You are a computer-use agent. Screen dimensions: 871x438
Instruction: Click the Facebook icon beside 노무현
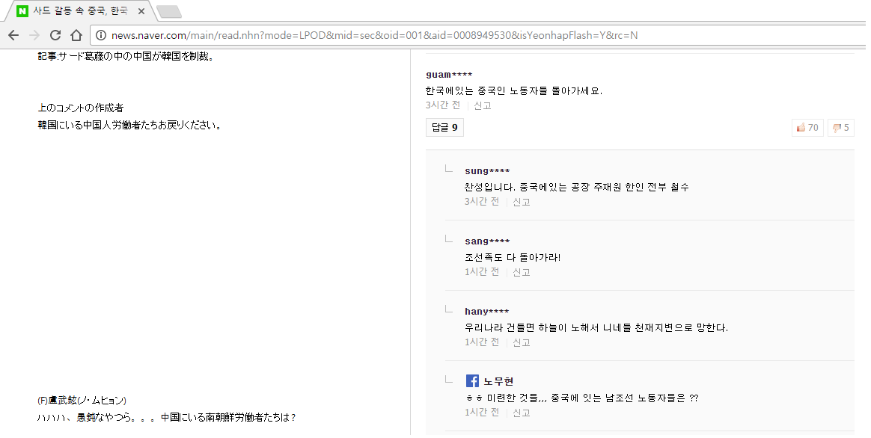click(x=472, y=381)
